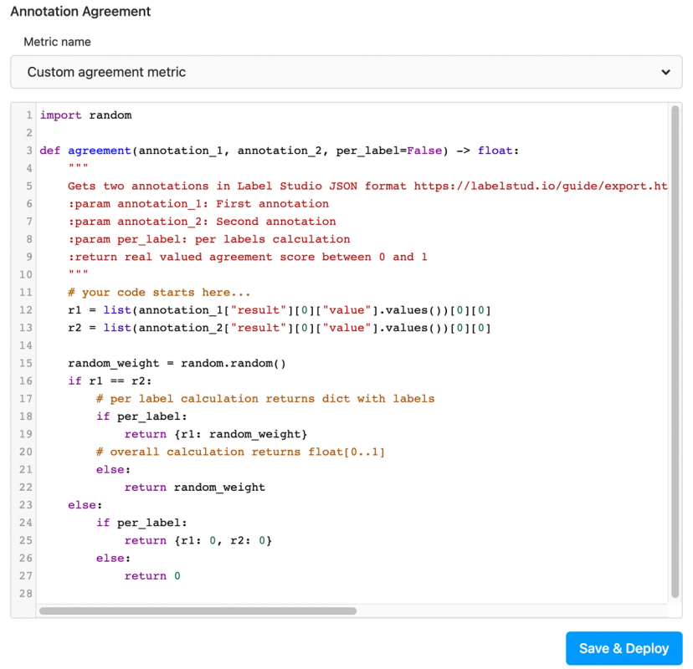Select "Custom agreement metric" combo box
The image size is (693, 669).
coord(346,72)
